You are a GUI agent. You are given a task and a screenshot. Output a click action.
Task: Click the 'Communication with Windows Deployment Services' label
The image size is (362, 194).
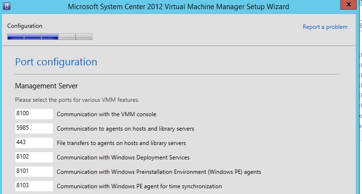[123, 158]
